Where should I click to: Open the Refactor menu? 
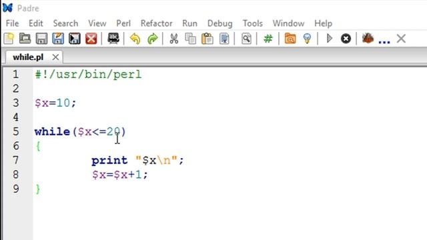(157, 23)
